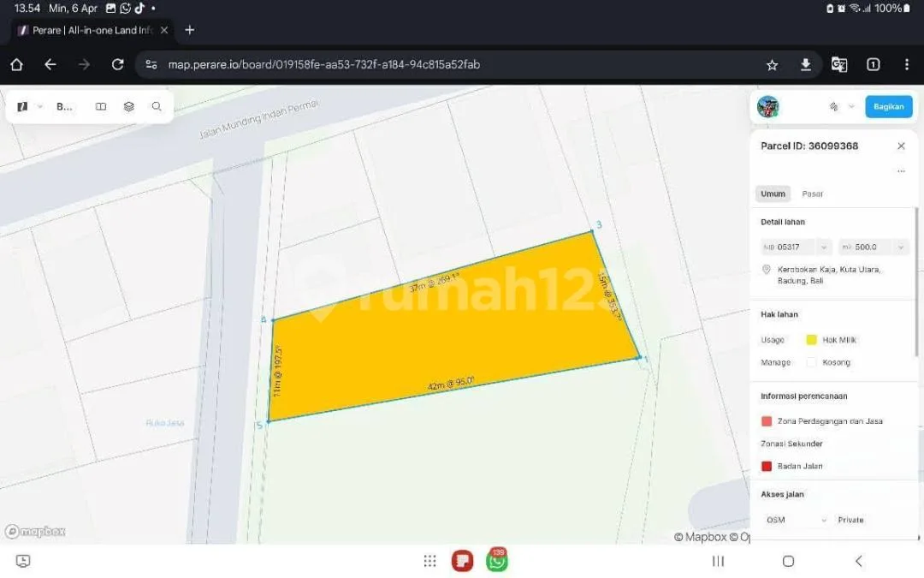Screen dimensions: 924x578
Task: Tap the Android back button
Action: [x=859, y=561]
